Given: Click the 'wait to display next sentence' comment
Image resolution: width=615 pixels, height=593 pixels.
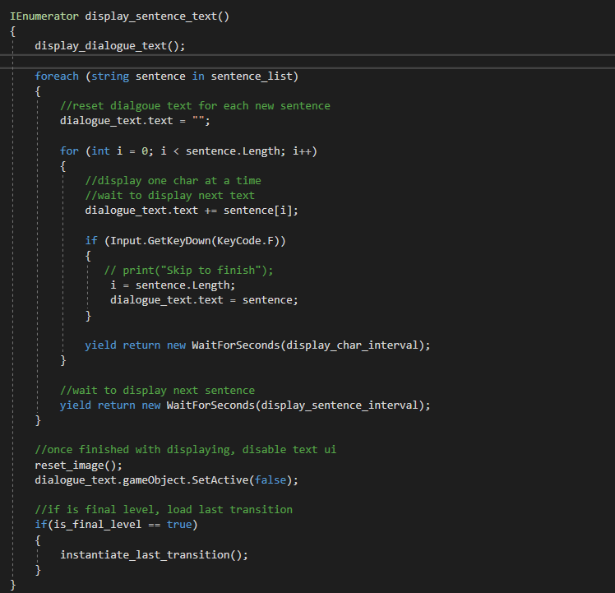Looking at the screenshot, I should 157,391.
